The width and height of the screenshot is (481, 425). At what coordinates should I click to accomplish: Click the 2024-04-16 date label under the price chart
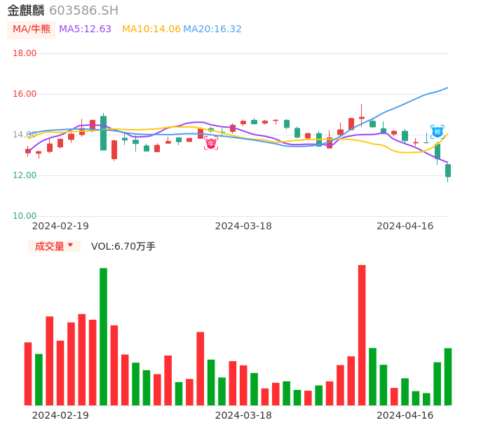(405, 226)
